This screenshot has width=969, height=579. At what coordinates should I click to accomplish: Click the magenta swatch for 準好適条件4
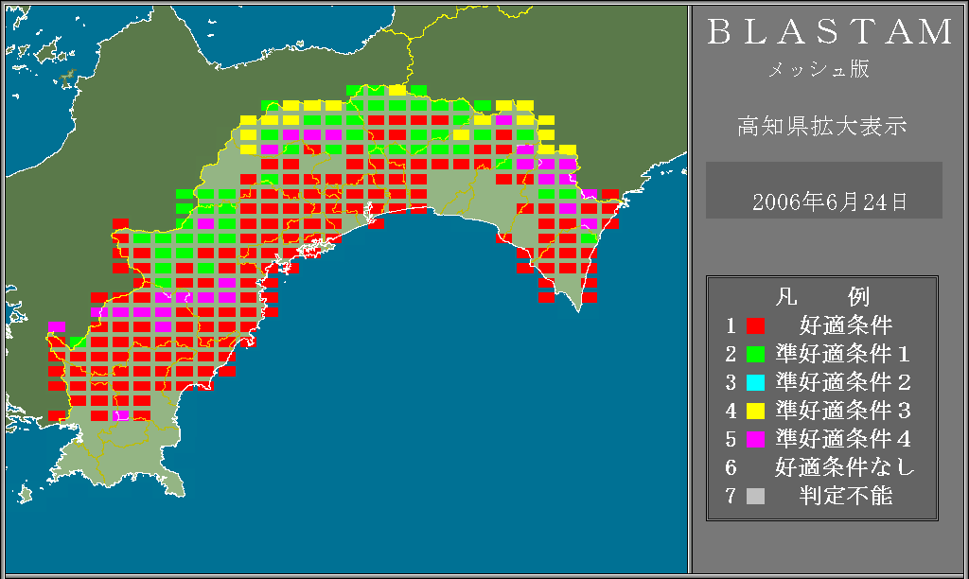coord(755,439)
